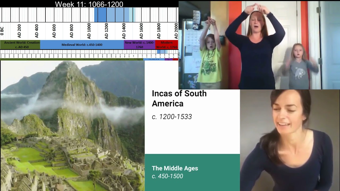The width and height of the screenshot is (340, 191).
Task: Click the AD 1000 timeline label
Action: coord(89,31)
